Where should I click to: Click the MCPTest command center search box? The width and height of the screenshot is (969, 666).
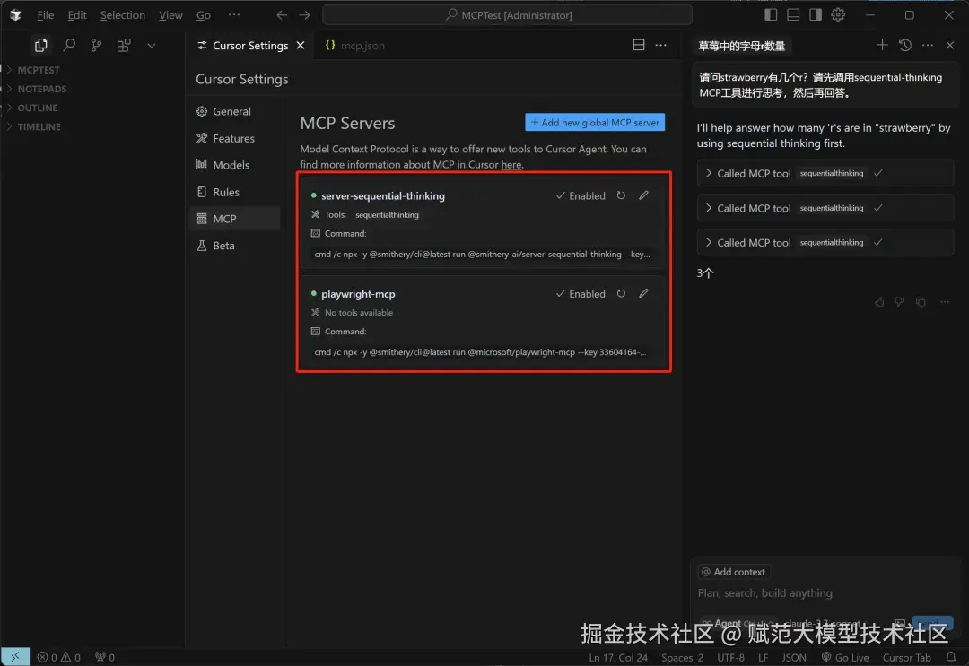tap(507, 15)
